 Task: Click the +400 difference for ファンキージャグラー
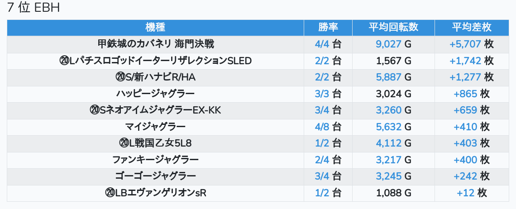465,160
